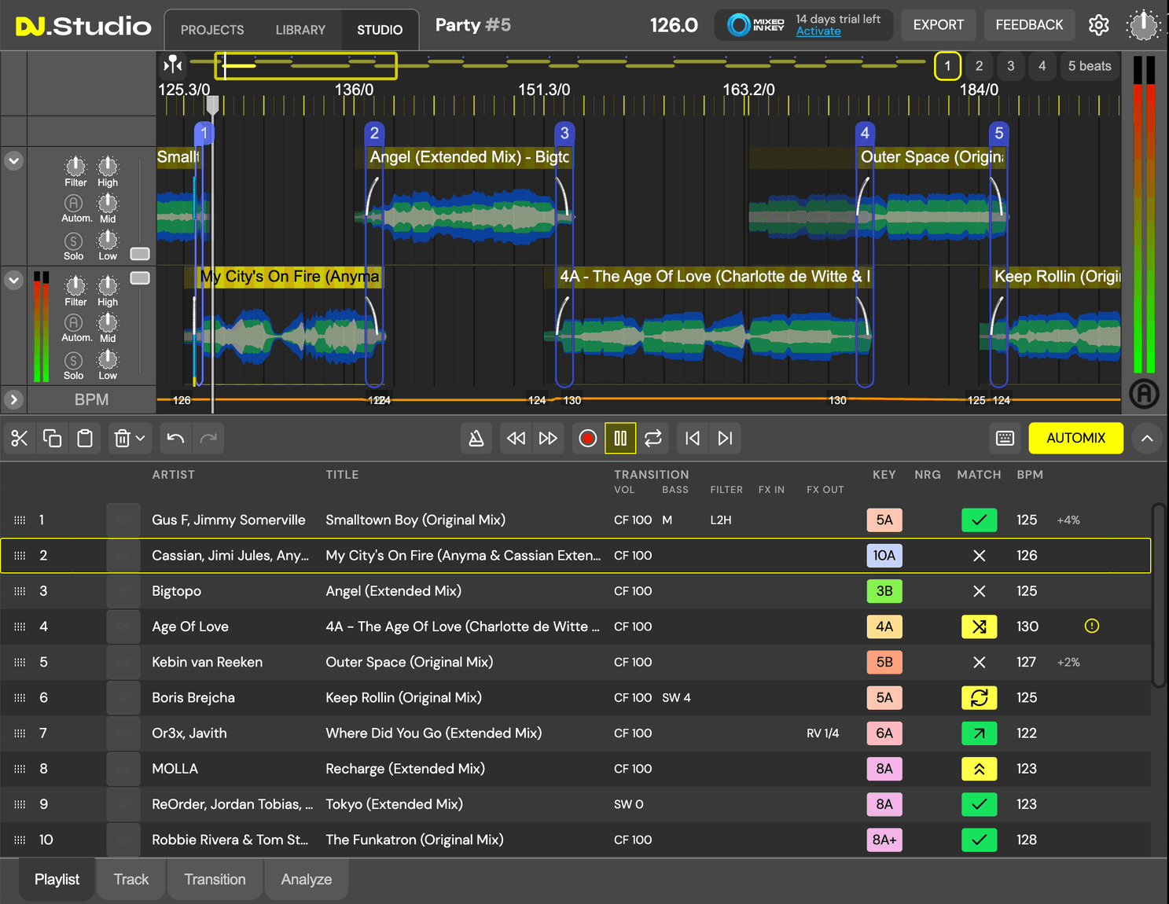
Task: Click first track volume fader handle
Action: coord(140,254)
